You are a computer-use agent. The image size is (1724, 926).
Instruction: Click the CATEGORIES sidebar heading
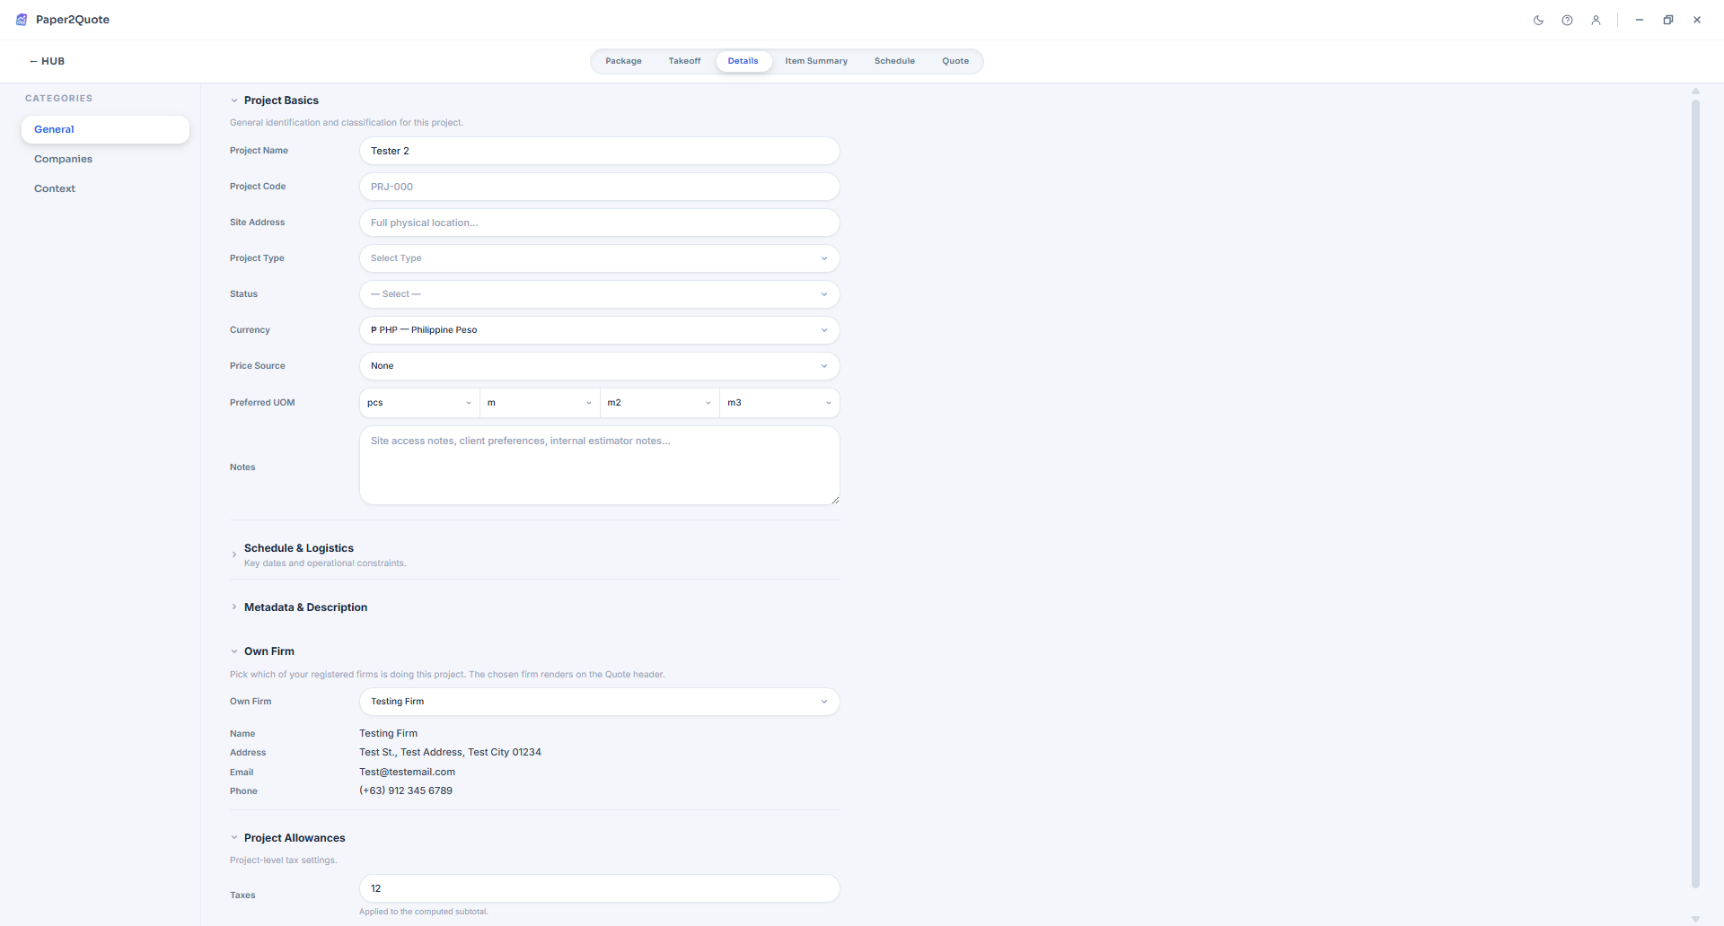pyautogui.click(x=59, y=99)
